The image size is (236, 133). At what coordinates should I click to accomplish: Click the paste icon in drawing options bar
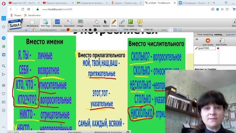[34, 30]
